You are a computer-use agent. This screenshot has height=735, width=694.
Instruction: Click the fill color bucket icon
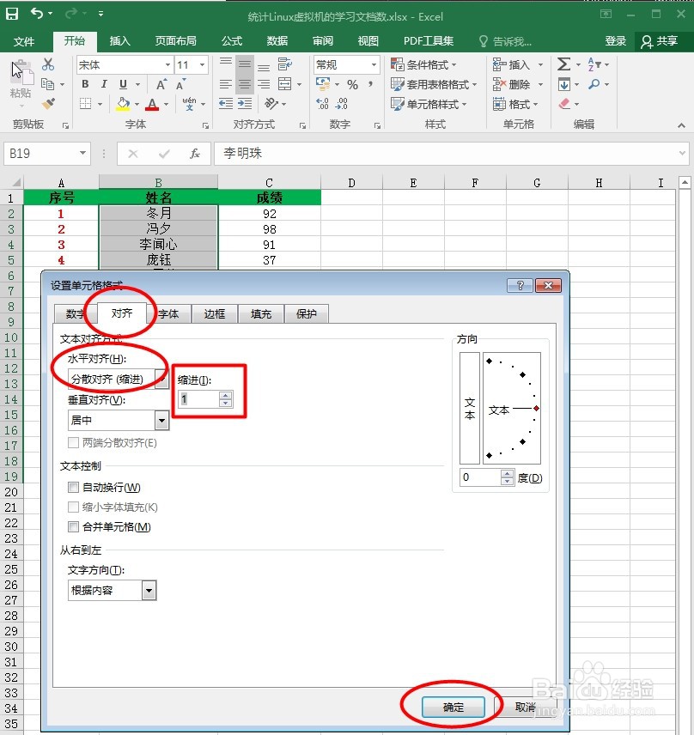pos(123,104)
